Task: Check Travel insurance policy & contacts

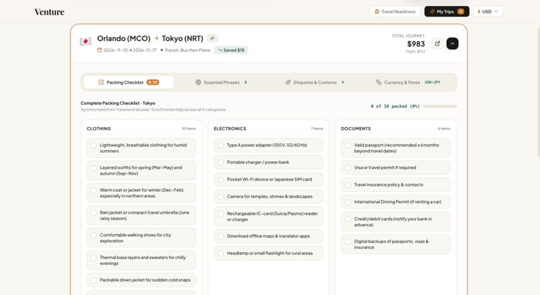Action: coord(348,185)
